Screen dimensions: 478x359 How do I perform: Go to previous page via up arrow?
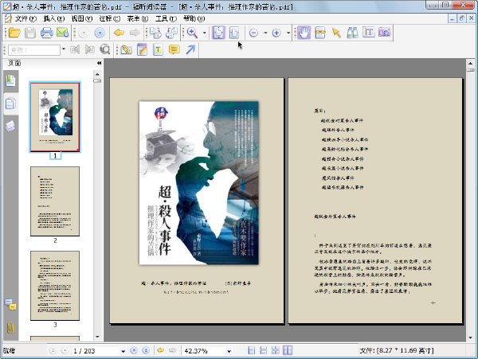click(84, 33)
